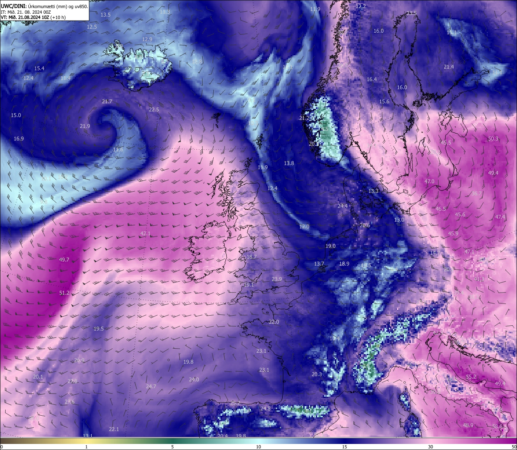Screen dimensions: 517x450
Task: Click the 30 tick on the colour scale
Action: (x=431, y=447)
